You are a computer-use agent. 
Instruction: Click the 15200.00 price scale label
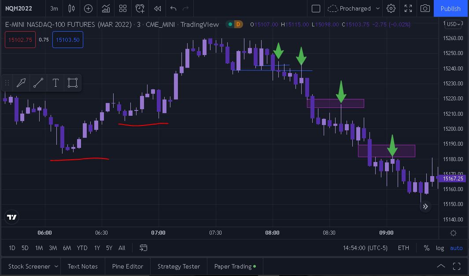(x=453, y=129)
